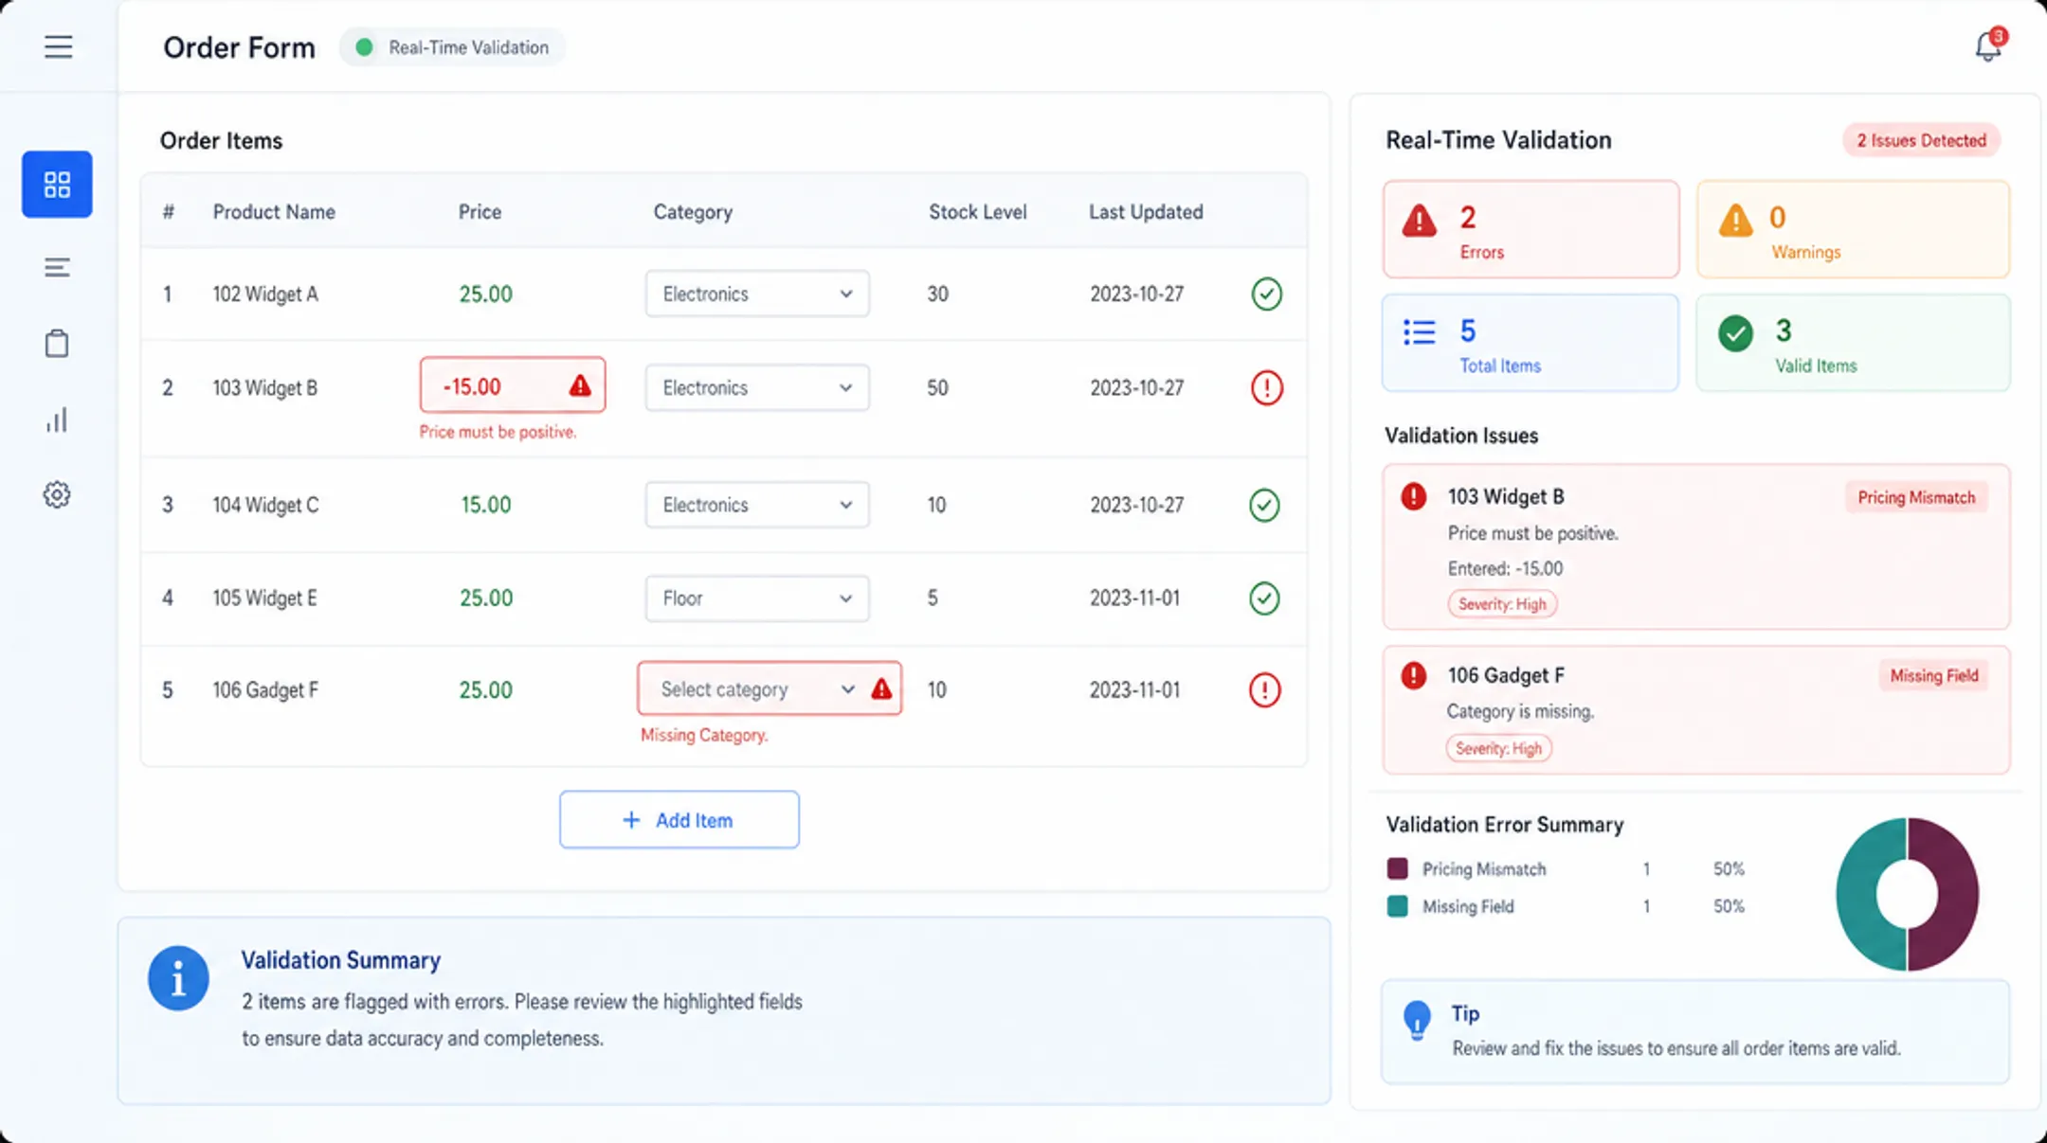The height and width of the screenshot is (1143, 2047).
Task: Click the 'Category is missing.' text
Action: click(x=1520, y=711)
